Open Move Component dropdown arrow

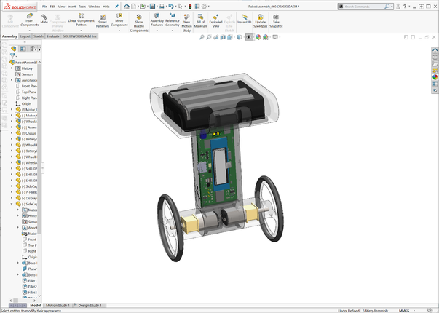click(x=119, y=31)
